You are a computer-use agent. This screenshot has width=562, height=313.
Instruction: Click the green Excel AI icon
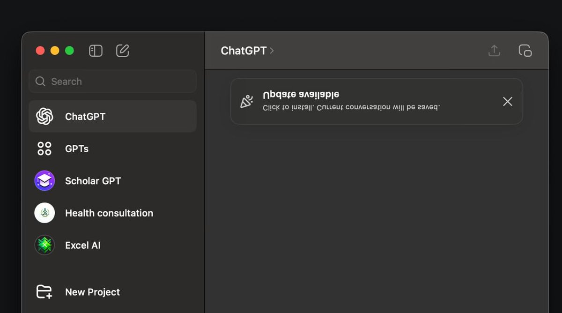coord(44,245)
